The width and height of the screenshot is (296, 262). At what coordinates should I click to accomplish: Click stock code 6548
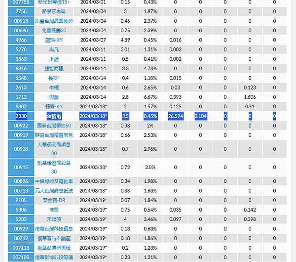(x=21, y=78)
